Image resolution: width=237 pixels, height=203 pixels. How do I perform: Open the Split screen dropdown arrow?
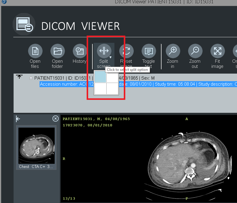click(111, 57)
